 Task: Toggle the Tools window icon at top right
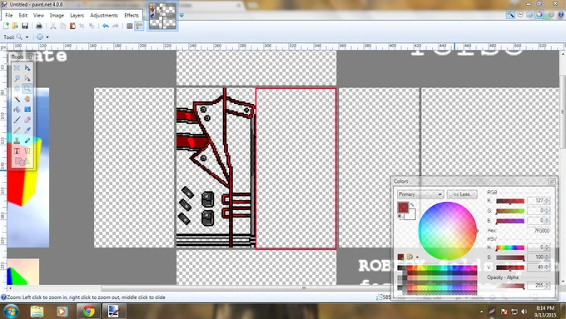click(x=510, y=14)
